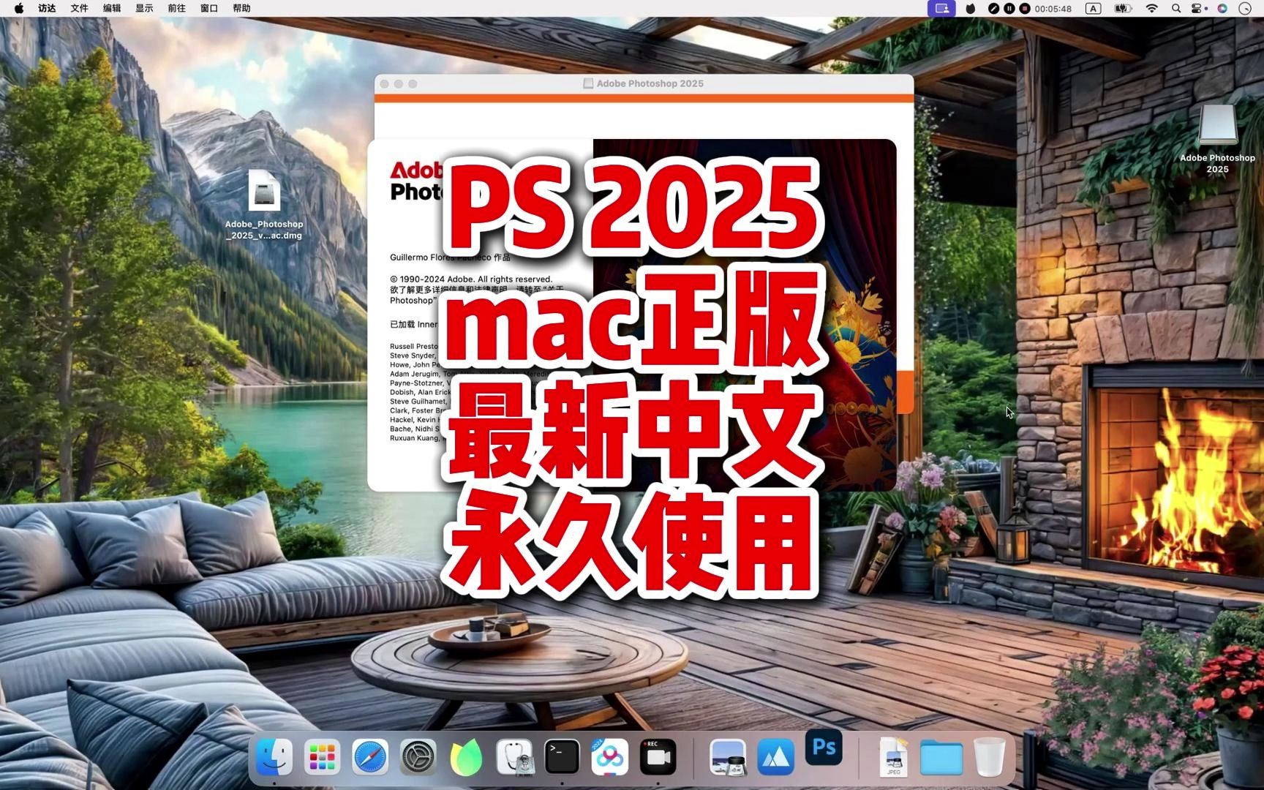Screen dimensions: 1264x790
Task: Open the Terminal app in the Dock
Action: (x=562, y=757)
